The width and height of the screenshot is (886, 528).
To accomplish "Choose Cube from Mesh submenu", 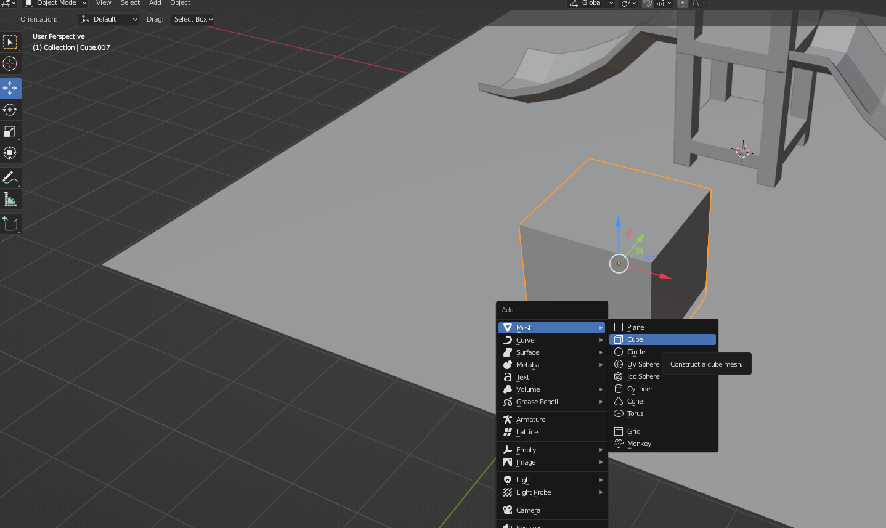I will (x=662, y=339).
